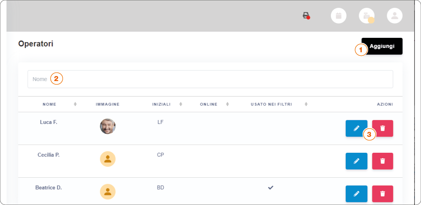Edit operator Beatrice D. with pencil icon
421x205 pixels.
click(356, 194)
